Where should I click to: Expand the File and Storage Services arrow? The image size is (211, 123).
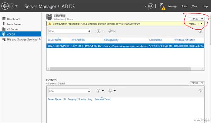pos(40,39)
